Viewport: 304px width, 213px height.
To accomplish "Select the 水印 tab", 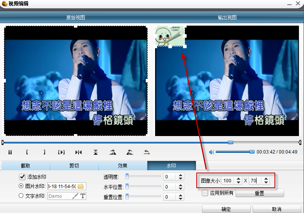I will point(171,166).
